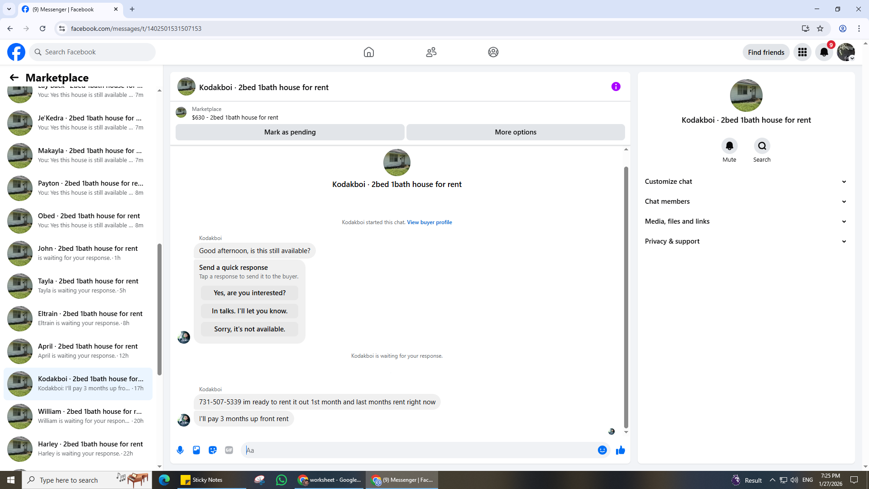Open the GIF picker icon

click(229, 450)
